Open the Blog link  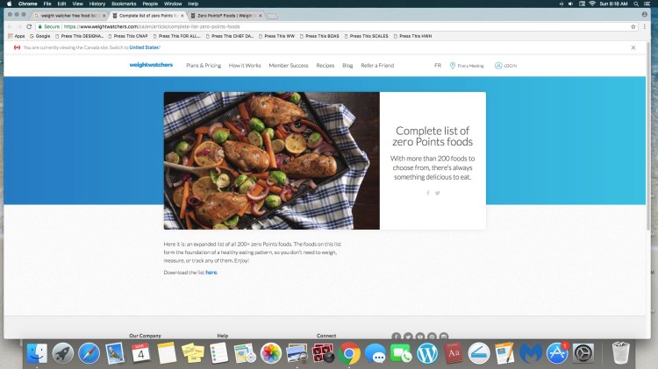(x=347, y=66)
